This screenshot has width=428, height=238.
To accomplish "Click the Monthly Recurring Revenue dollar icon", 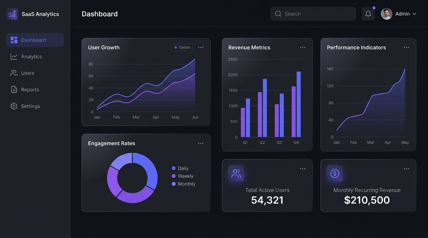I will tap(335, 174).
